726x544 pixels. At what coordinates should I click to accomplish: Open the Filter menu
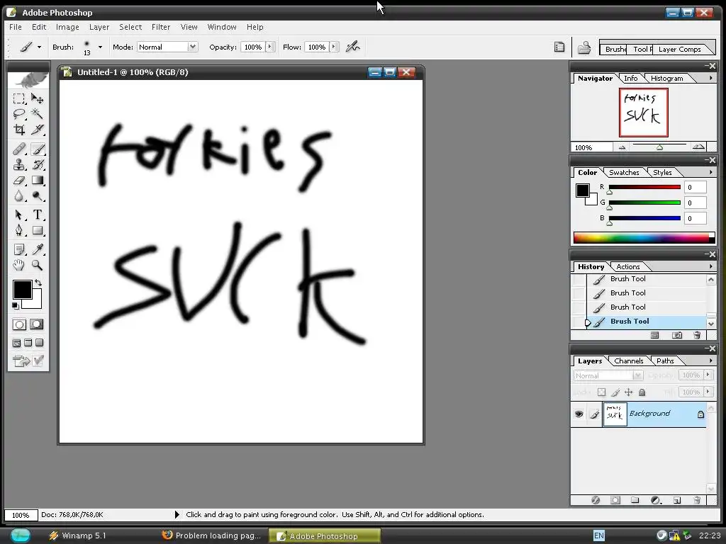(x=161, y=27)
